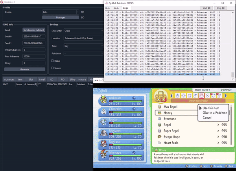The width and height of the screenshot is (236, 171).
Task: Click the Seed 0 input field
Action: [x=34, y=37]
